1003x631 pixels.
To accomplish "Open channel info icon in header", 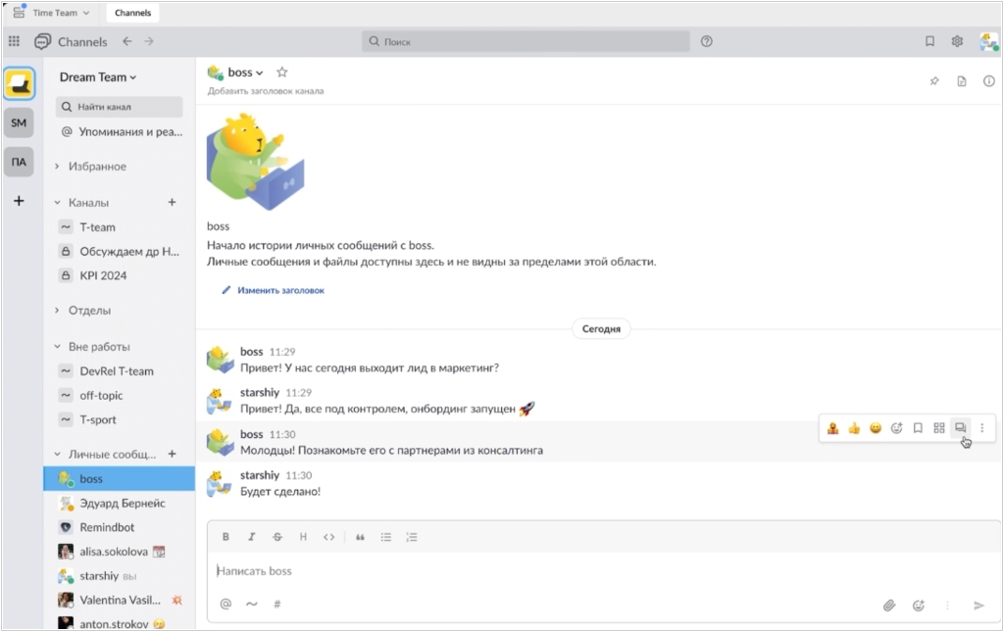I will pyautogui.click(x=988, y=81).
